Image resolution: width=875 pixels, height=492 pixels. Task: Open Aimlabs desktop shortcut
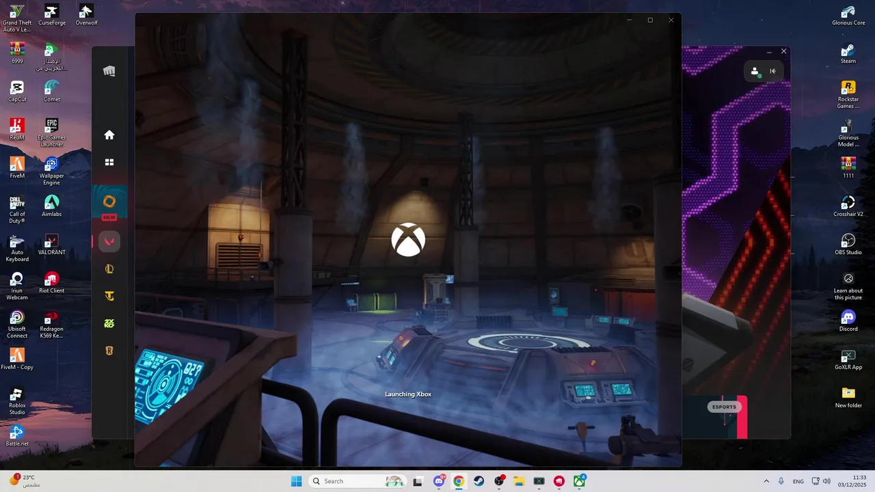[x=52, y=206]
